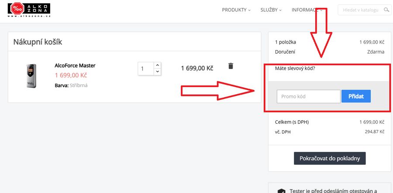
Task: Click the shield icon near the Tester notice
Action: tap(282, 191)
